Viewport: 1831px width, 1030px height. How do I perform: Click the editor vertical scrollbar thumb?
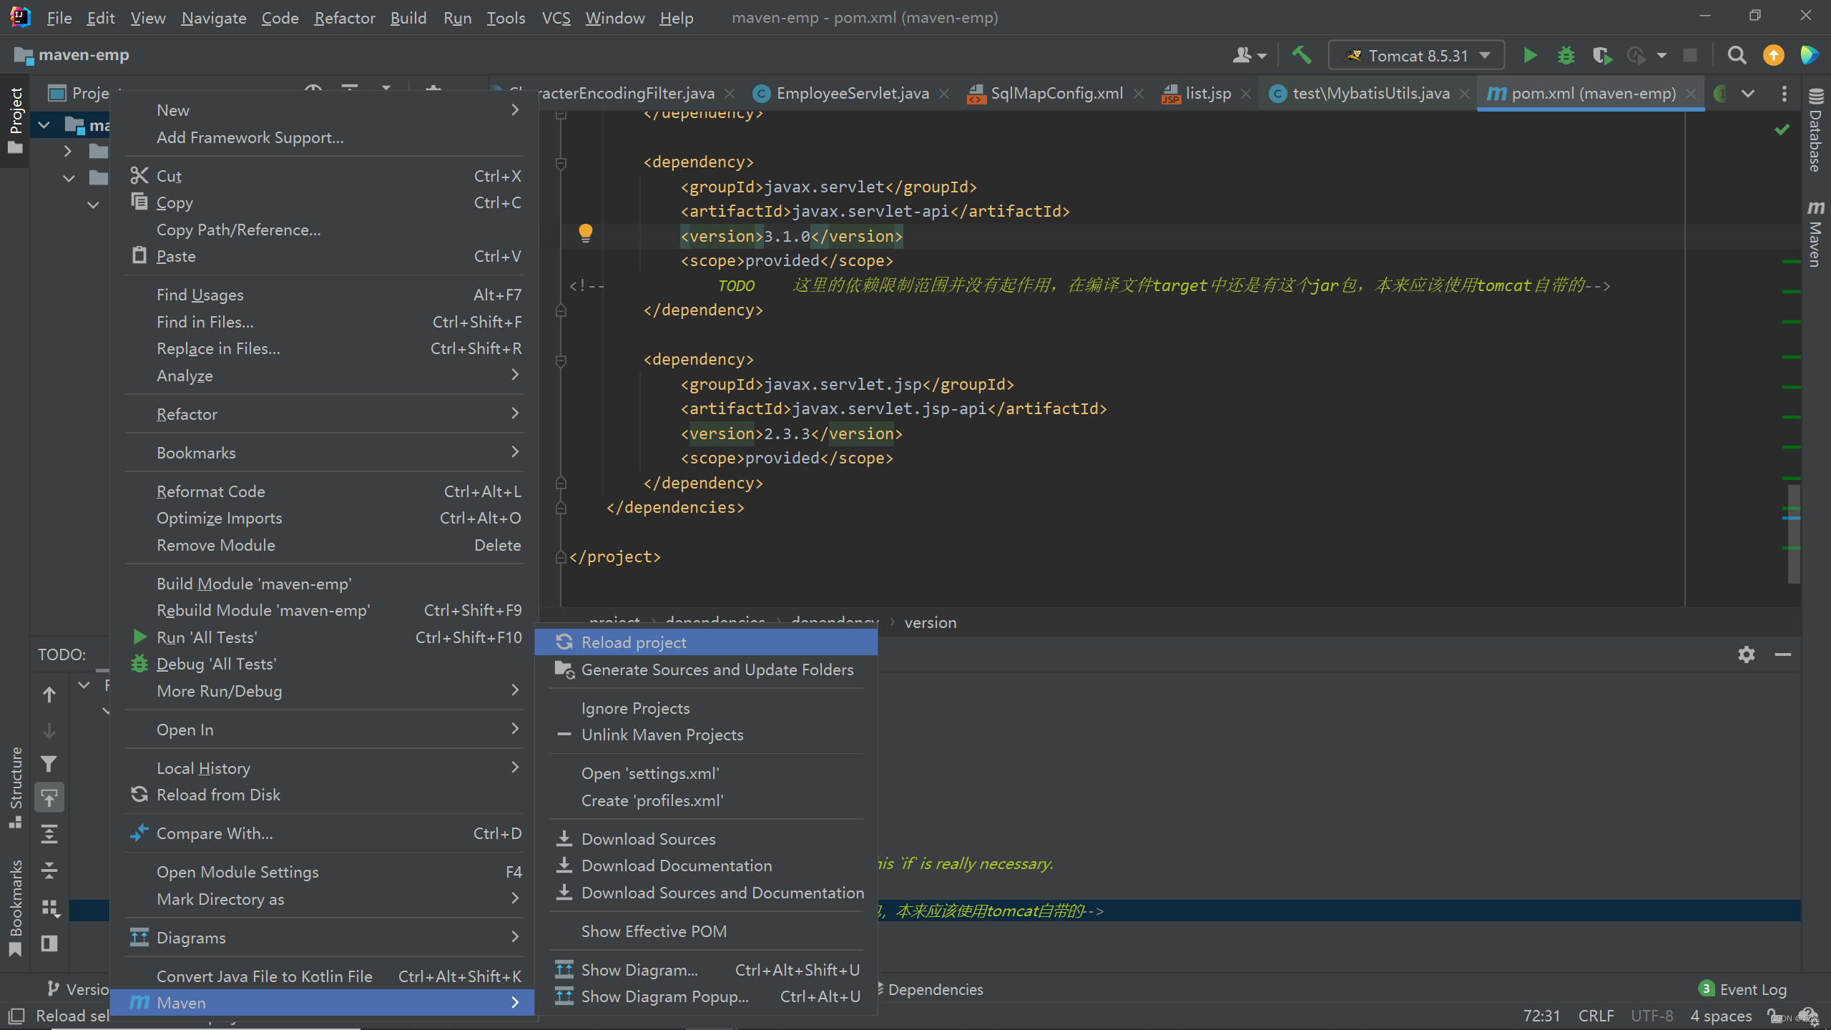click(x=1793, y=533)
